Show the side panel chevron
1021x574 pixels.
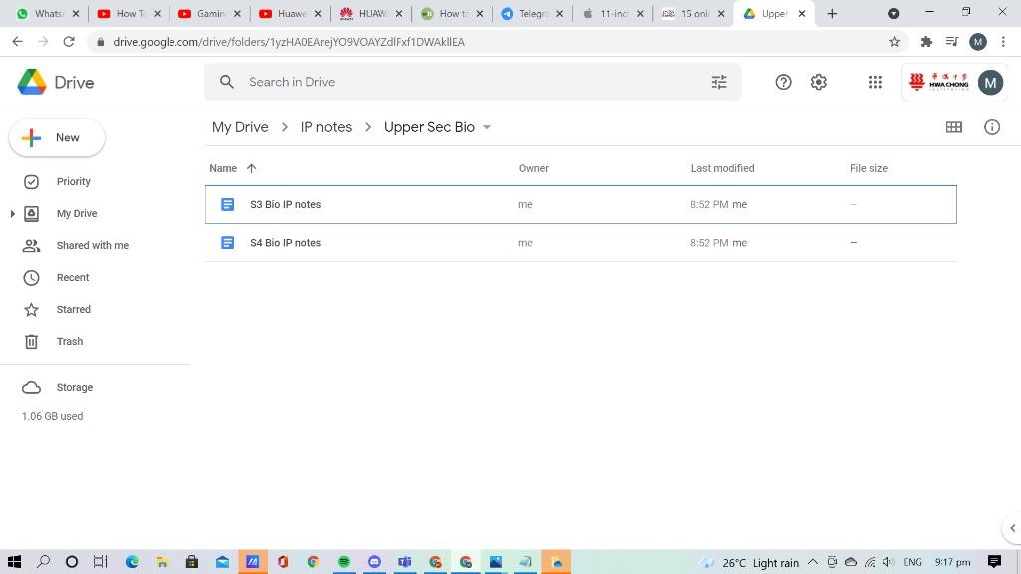tap(1011, 528)
